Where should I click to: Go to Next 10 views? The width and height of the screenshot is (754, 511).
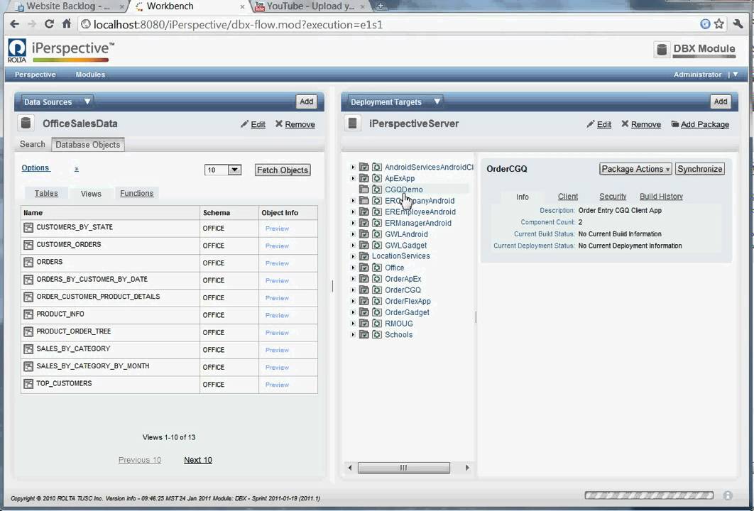coord(197,460)
